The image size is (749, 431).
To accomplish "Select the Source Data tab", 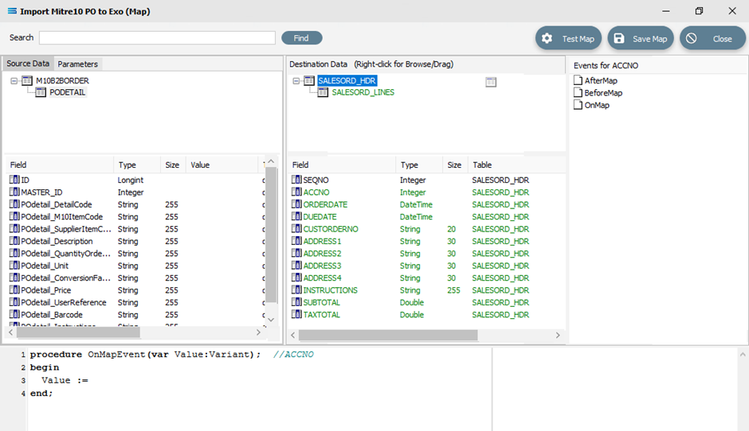I will coord(28,64).
